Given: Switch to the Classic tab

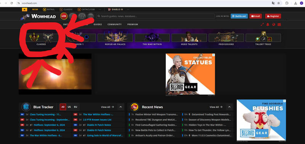Looking at the screenshot, I should pyautogui.click(x=66, y=9).
